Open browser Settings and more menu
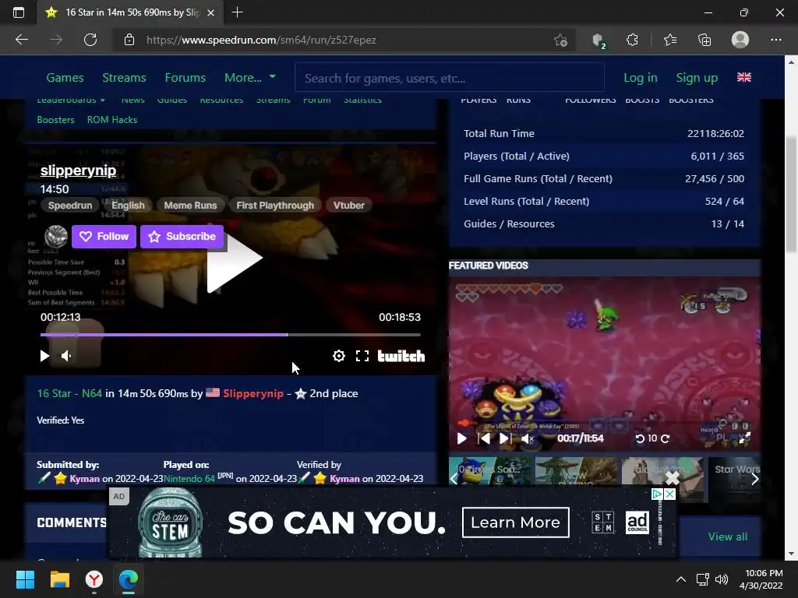This screenshot has width=798, height=598. tap(775, 40)
